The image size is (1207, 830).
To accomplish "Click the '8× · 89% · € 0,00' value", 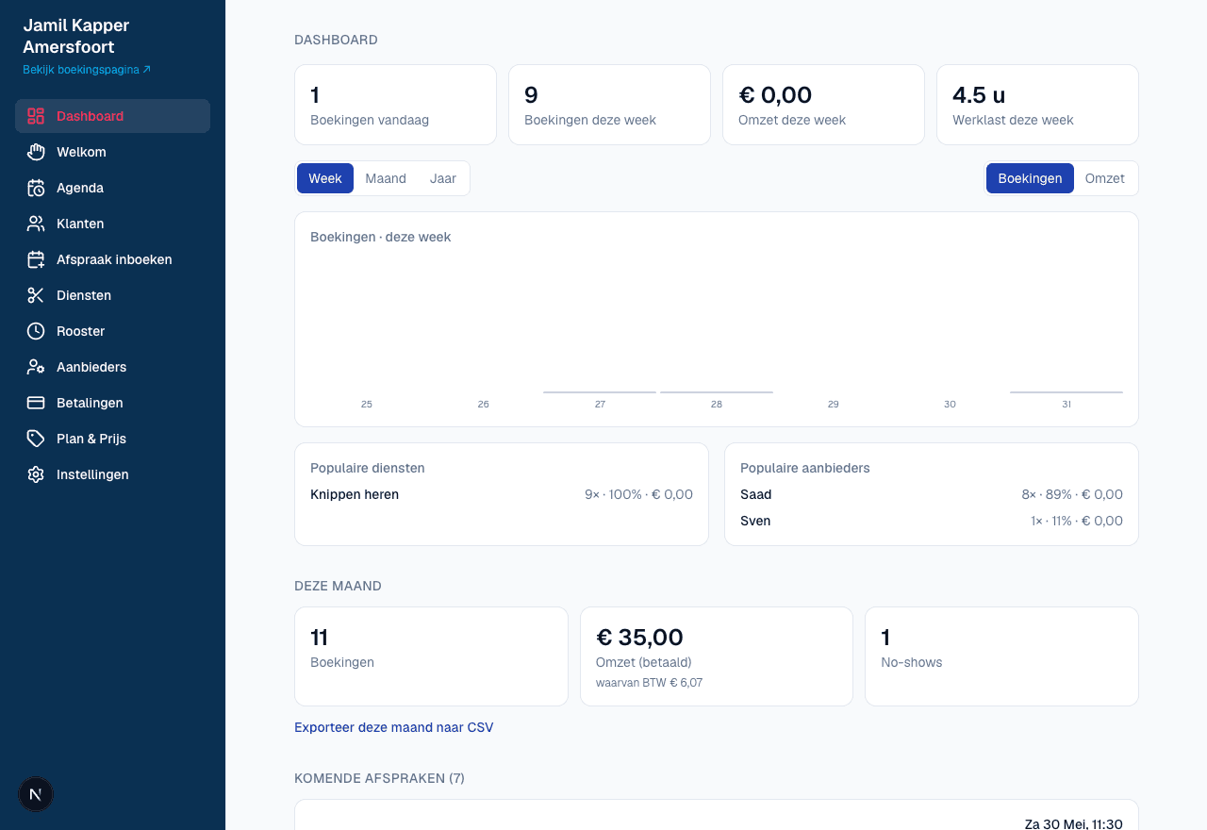I will (1072, 494).
